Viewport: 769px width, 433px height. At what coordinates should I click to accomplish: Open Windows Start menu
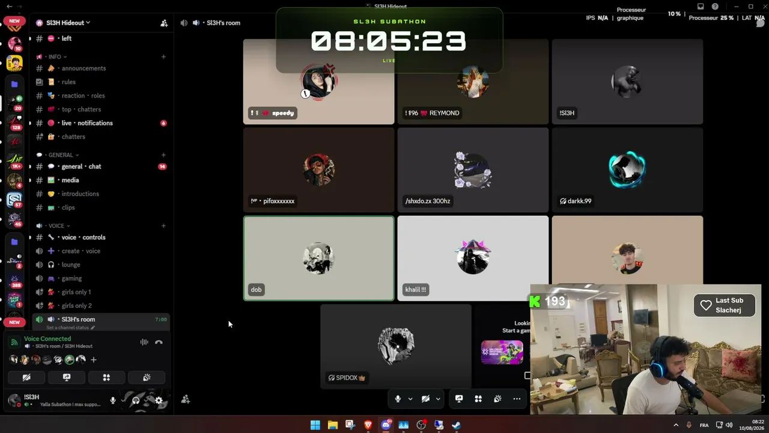(x=315, y=425)
